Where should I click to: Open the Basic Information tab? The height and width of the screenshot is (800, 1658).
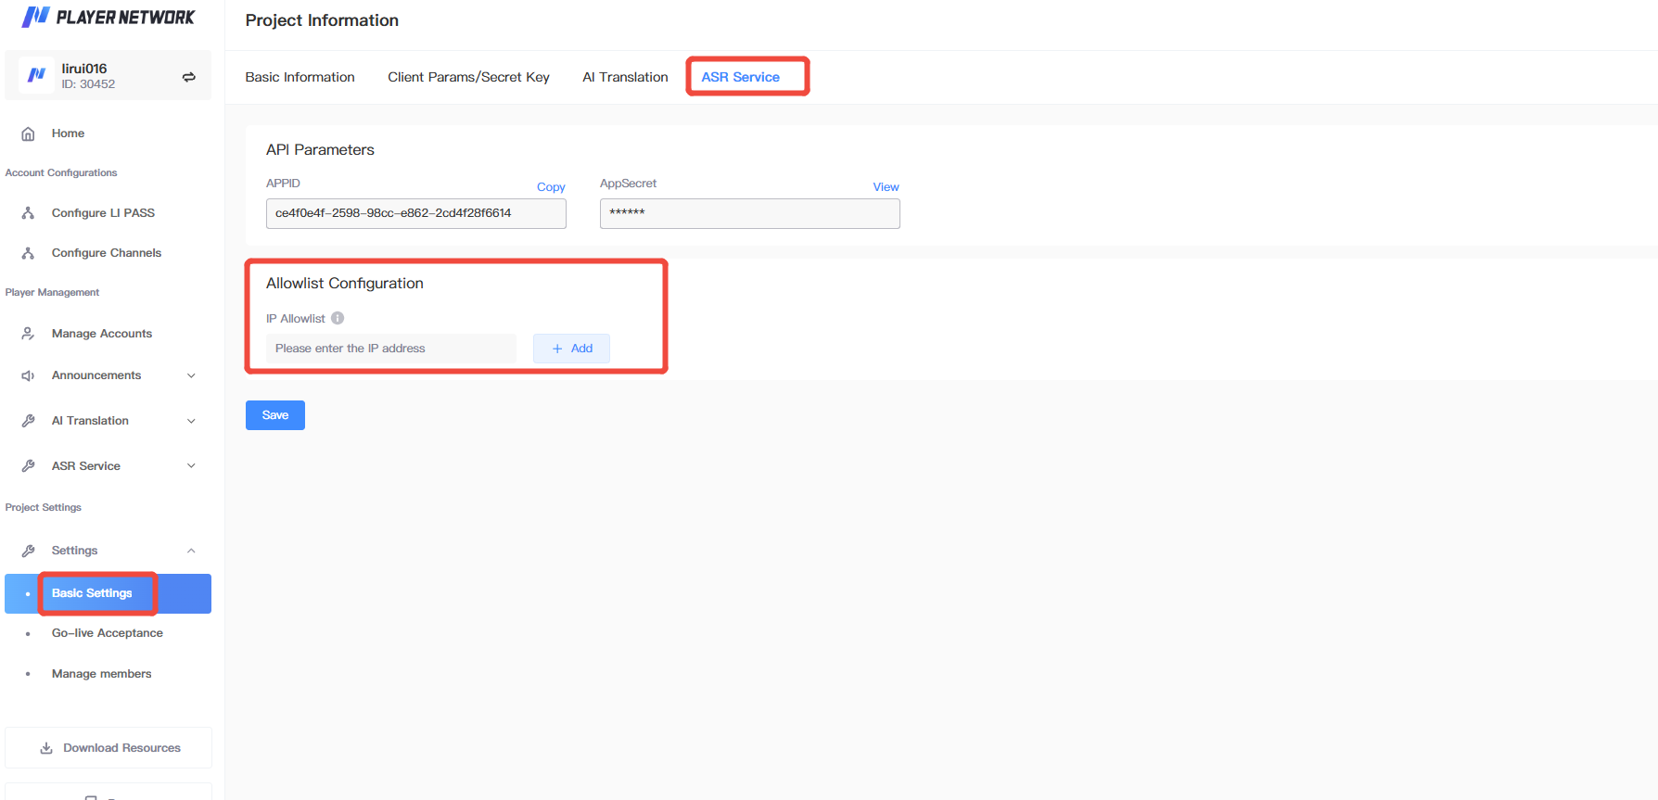point(300,77)
